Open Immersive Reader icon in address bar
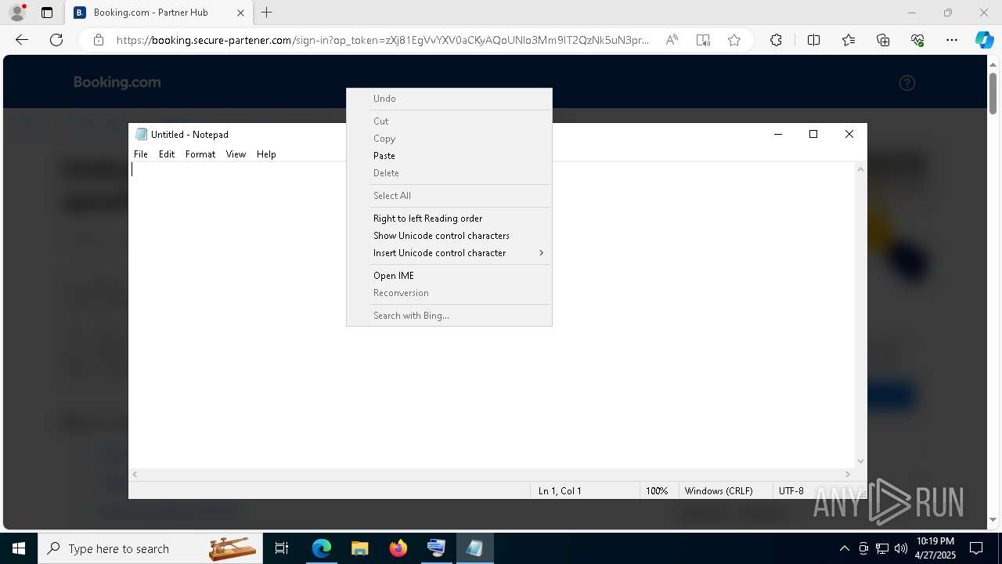 (703, 40)
